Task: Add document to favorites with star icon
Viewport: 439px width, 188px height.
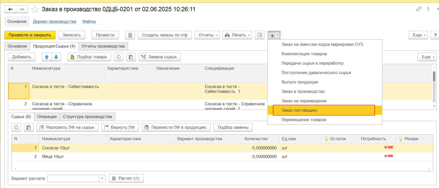Action: tap(35, 9)
